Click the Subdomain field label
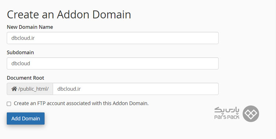276x139 pixels. click(20, 52)
